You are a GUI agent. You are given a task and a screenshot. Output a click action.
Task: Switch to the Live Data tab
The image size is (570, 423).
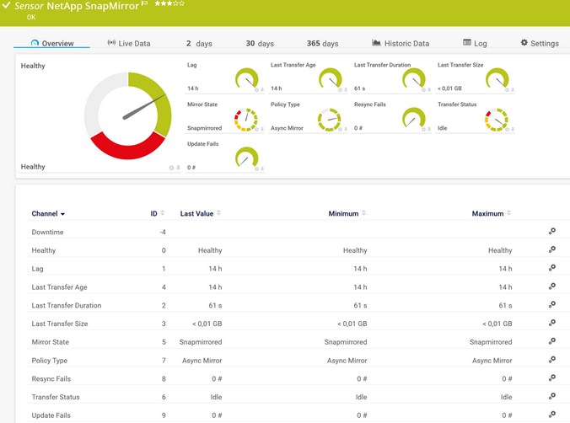click(x=128, y=43)
